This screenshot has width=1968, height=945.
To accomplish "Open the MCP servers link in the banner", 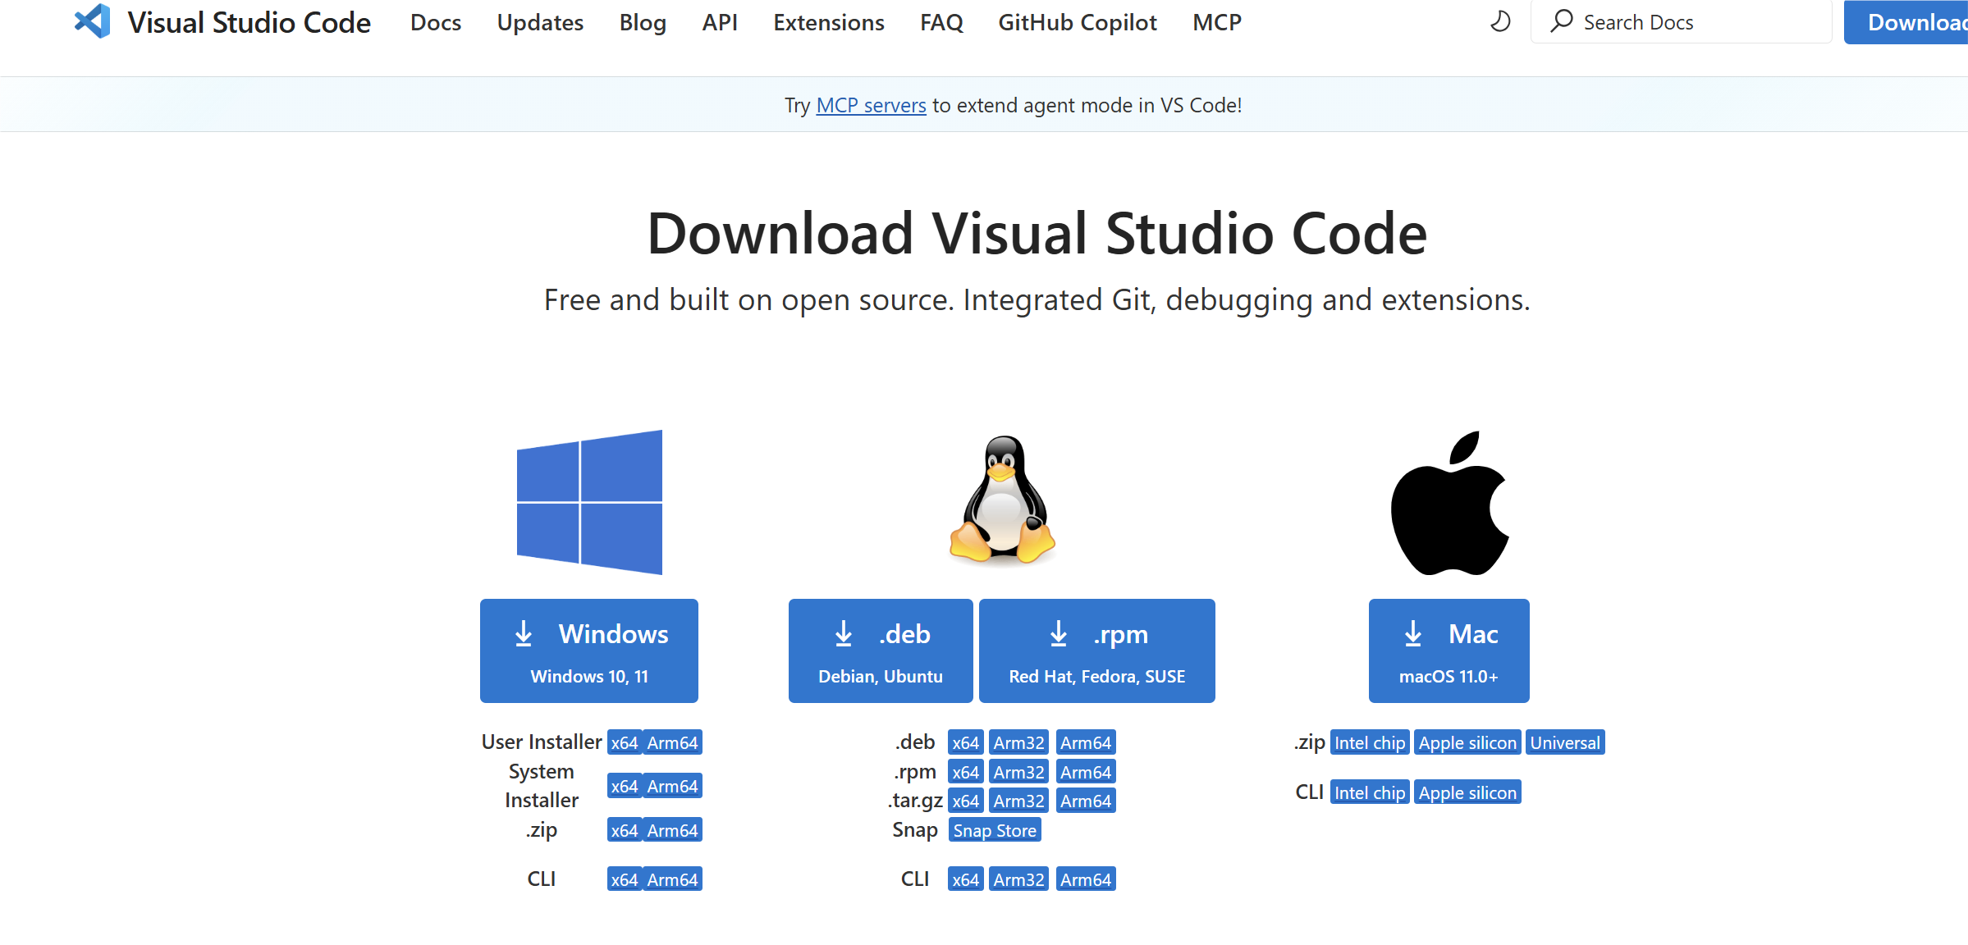I will 871,105.
